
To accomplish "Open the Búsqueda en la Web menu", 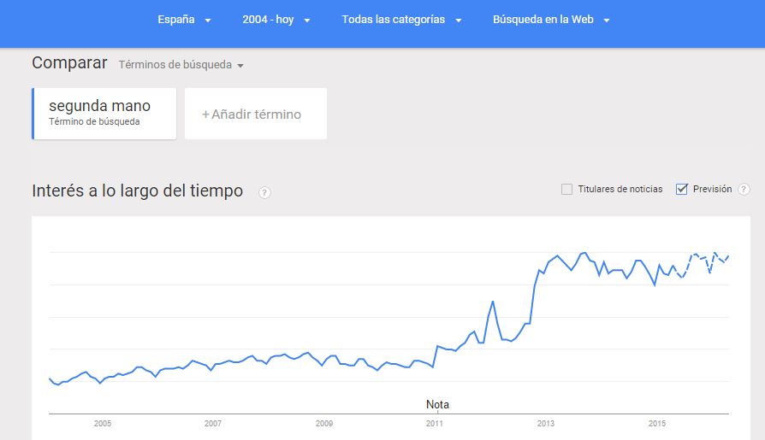I will tap(551, 20).
